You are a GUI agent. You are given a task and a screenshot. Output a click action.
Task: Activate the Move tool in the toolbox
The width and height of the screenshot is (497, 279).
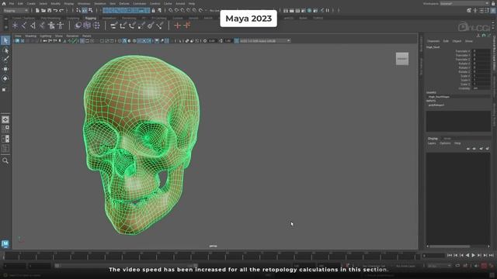(5, 69)
